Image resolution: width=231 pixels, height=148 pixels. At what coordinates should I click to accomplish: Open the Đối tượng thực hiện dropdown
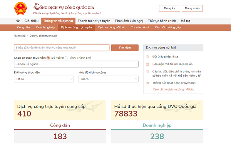point(44,79)
